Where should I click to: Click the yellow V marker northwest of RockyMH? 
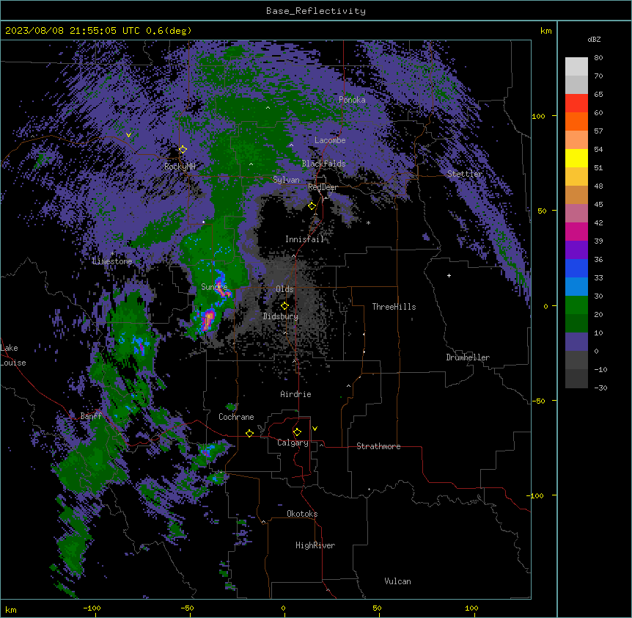128,135
